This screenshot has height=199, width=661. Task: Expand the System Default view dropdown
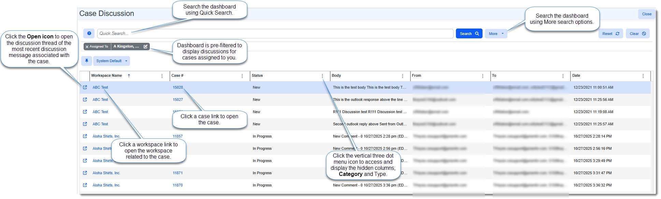tap(112, 61)
